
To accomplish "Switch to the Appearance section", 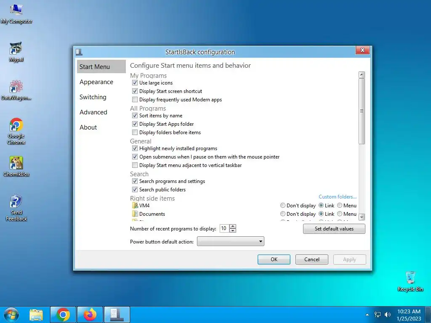I will pyautogui.click(x=101, y=82).
